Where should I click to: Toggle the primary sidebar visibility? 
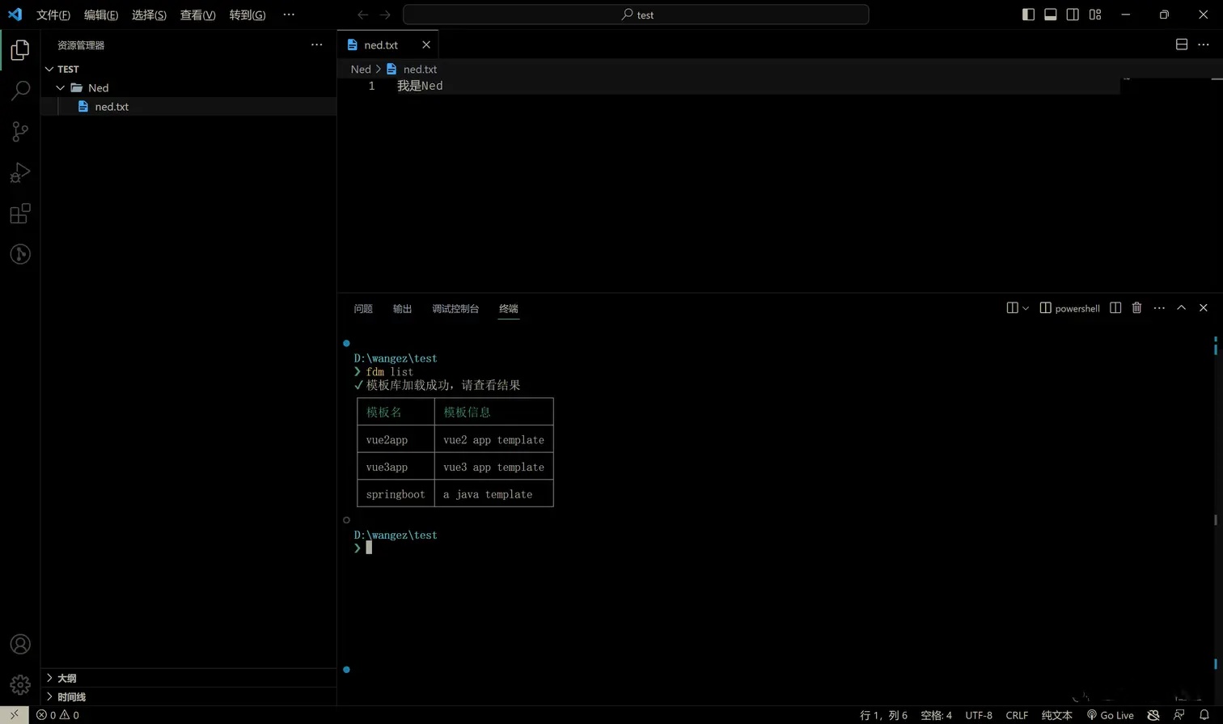click(x=1028, y=15)
